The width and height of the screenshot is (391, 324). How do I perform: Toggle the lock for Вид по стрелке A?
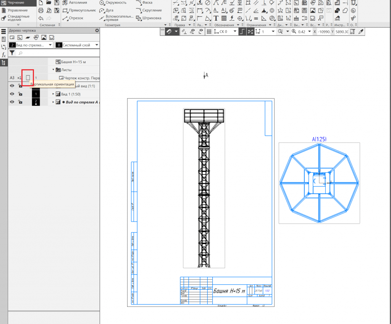20,102
